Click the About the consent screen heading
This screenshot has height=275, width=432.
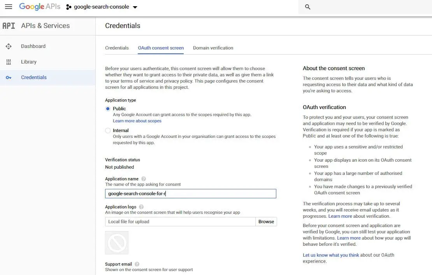point(334,69)
